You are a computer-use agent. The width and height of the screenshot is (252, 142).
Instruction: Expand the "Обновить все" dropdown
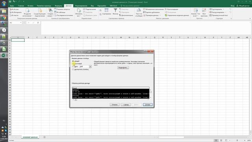(79, 13)
